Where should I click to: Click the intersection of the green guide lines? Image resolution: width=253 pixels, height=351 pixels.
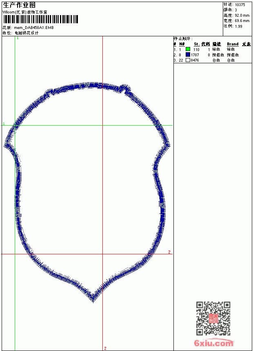point(15,125)
